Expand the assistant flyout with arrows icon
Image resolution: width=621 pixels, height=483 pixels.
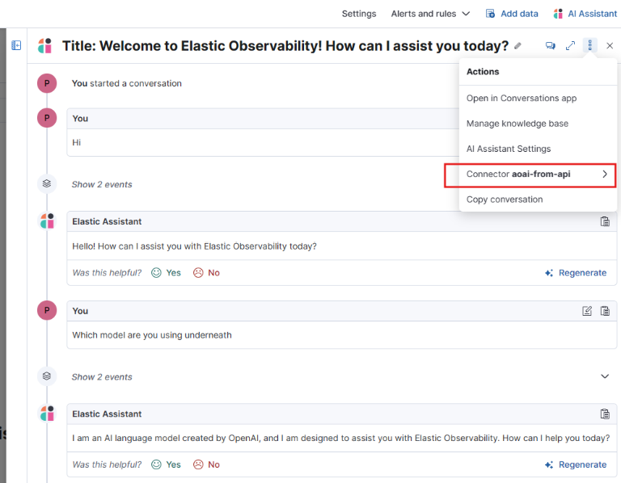571,46
